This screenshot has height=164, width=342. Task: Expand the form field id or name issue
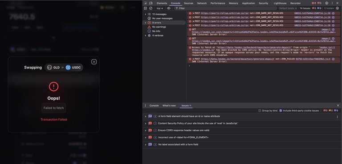coord(146,116)
